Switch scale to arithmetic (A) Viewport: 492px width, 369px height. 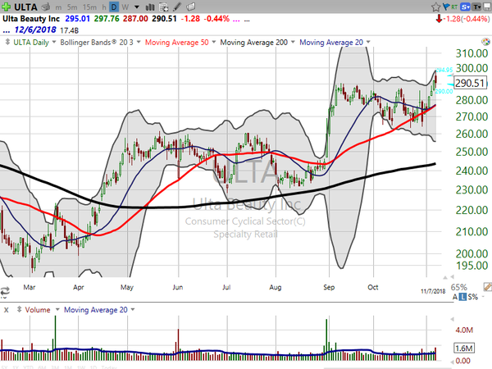coord(455,297)
